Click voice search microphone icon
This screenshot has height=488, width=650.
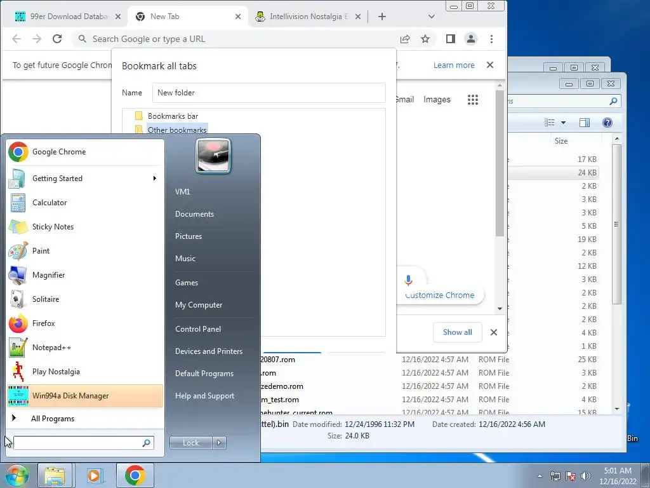tap(408, 280)
